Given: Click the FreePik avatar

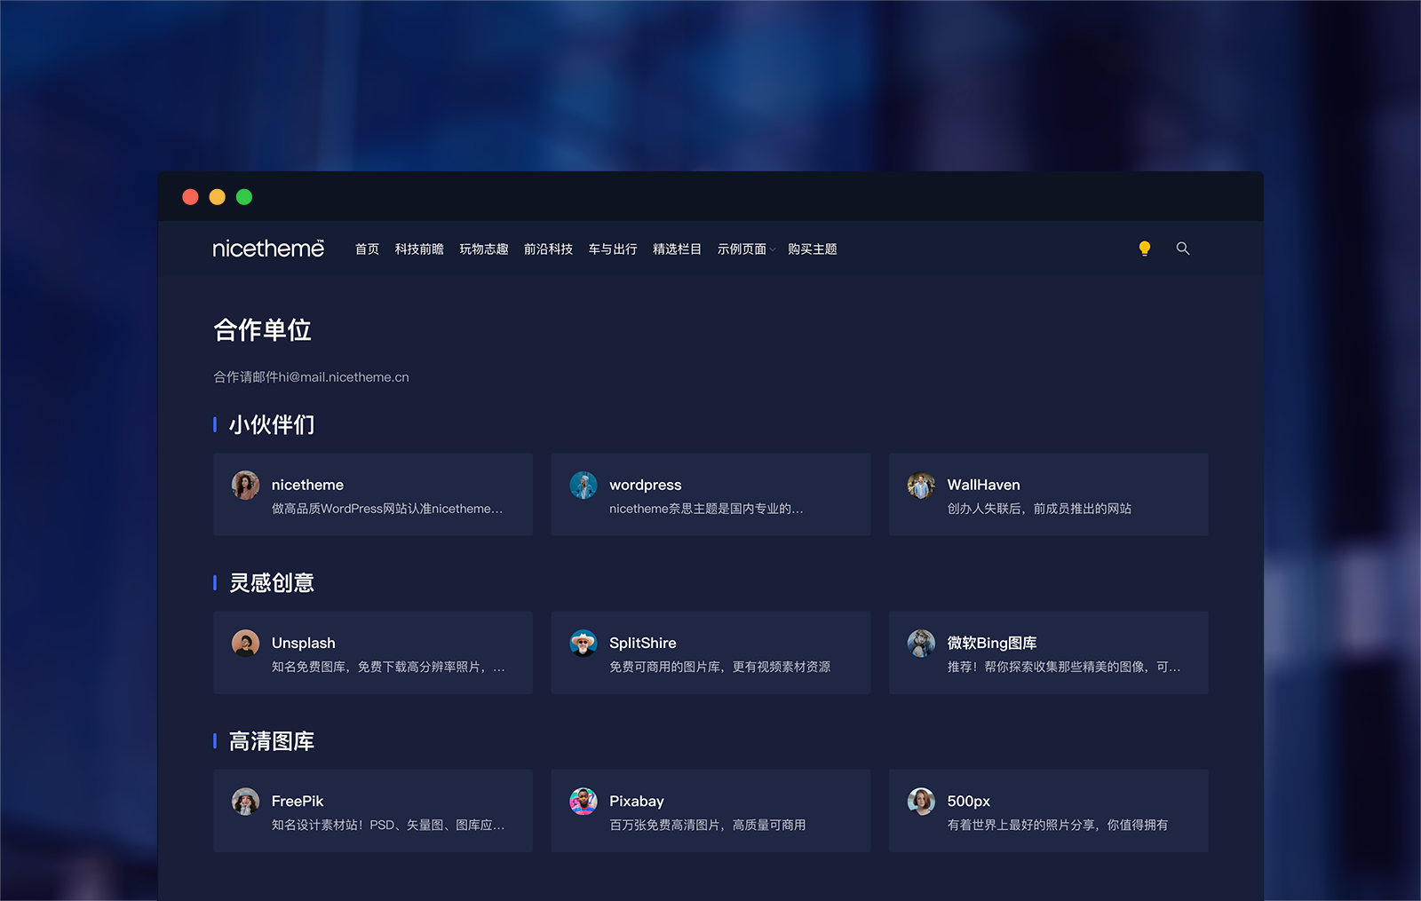Looking at the screenshot, I should click(x=245, y=802).
